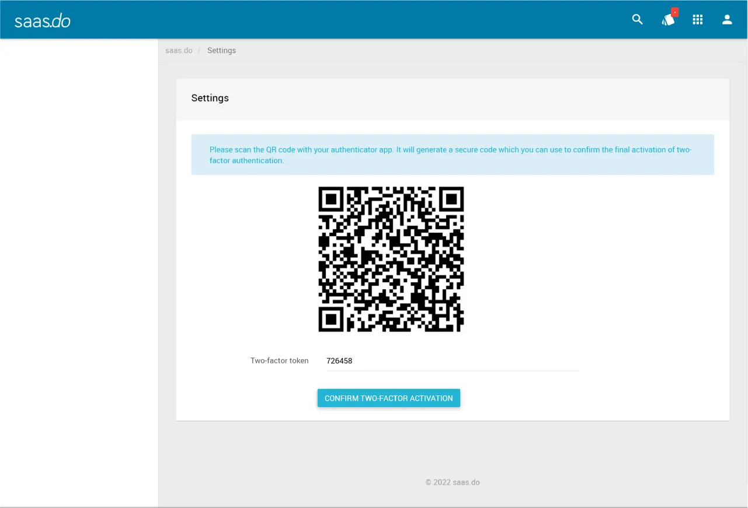The image size is (748, 508).
Task: Click the swatch cards icon in header
Action: [x=667, y=20]
